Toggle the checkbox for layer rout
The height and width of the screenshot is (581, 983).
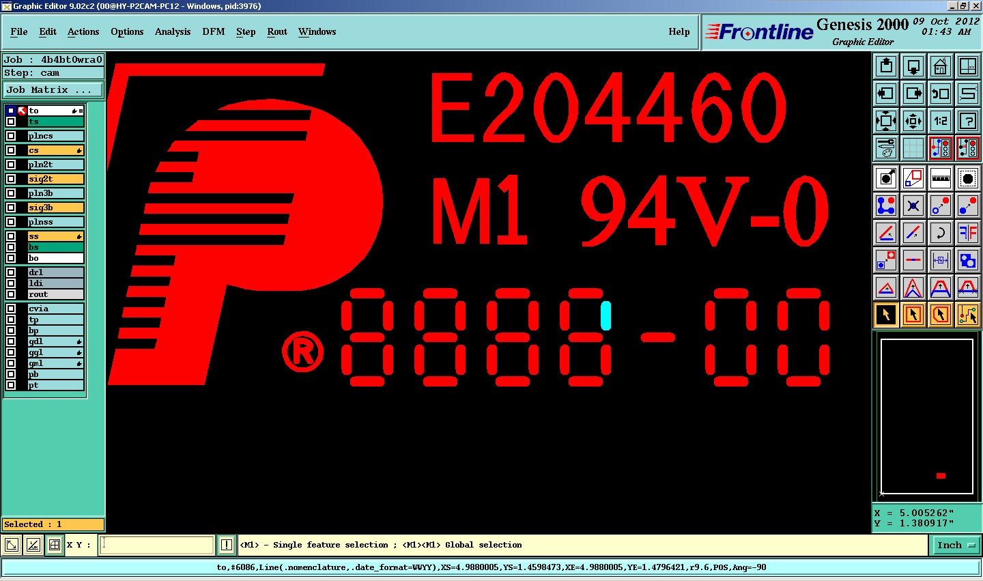(11, 294)
